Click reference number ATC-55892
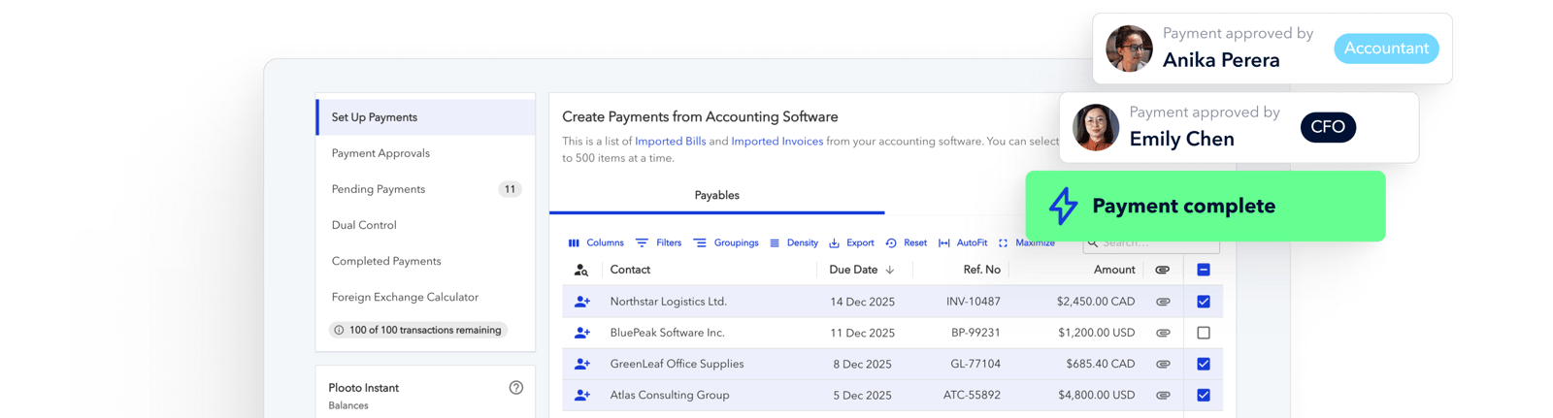This screenshot has width=1553, height=418. 972,395
